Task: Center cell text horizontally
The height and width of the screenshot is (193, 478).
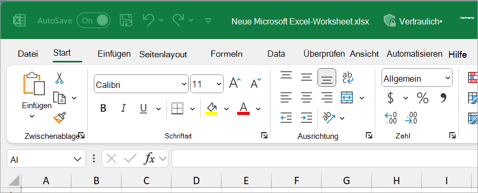Action: coord(307,97)
